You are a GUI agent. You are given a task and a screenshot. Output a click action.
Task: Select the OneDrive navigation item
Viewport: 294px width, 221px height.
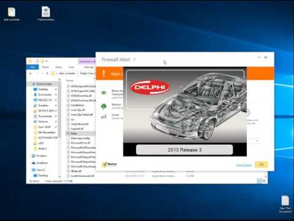tap(42, 163)
